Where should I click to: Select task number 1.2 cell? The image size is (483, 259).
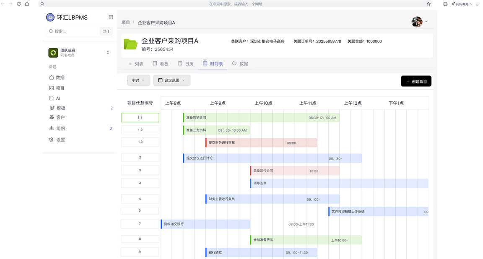coord(140,130)
